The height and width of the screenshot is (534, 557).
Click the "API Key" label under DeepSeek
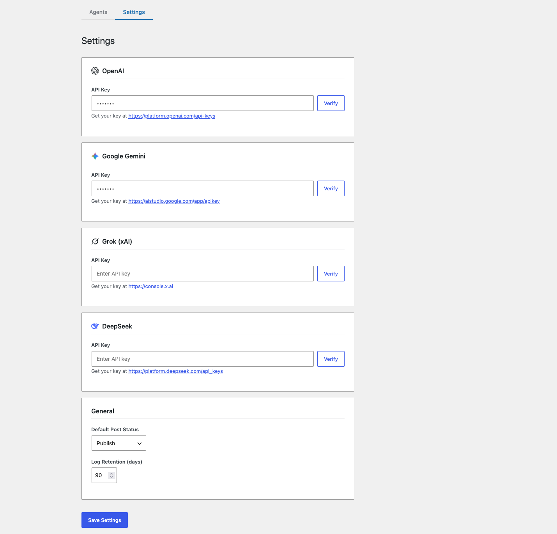pyautogui.click(x=101, y=345)
